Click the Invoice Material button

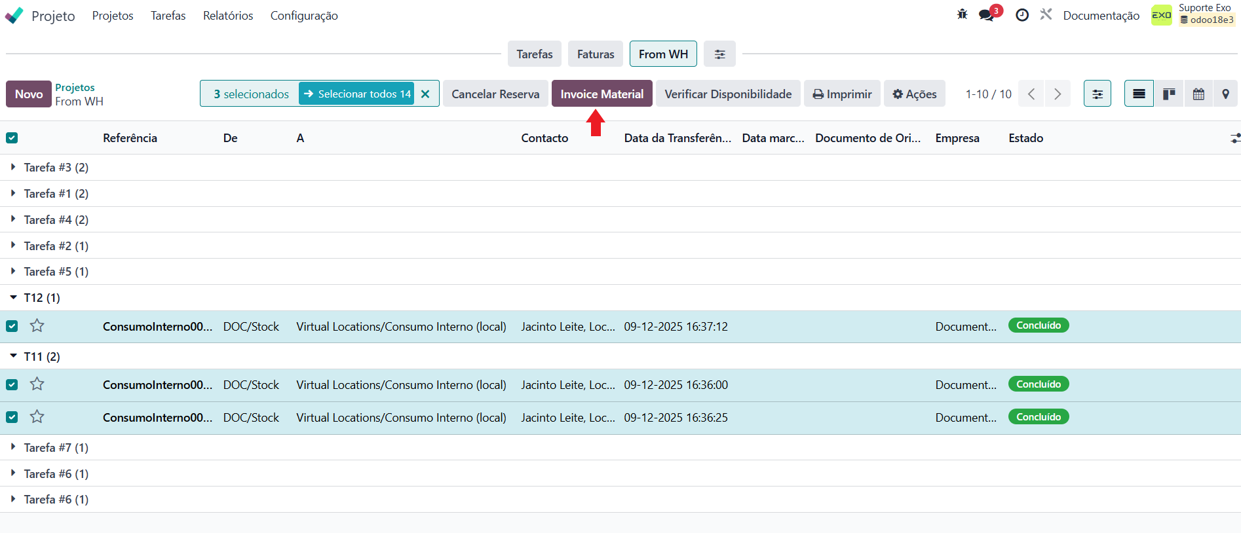point(602,94)
